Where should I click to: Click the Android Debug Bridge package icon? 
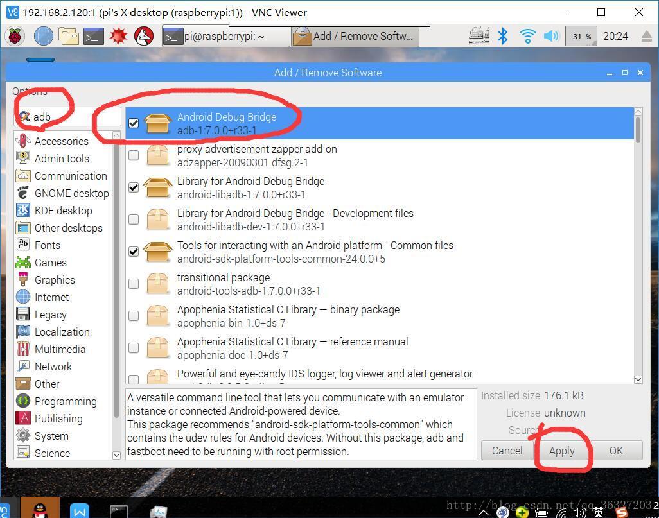pyautogui.click(x=157, y=123)
